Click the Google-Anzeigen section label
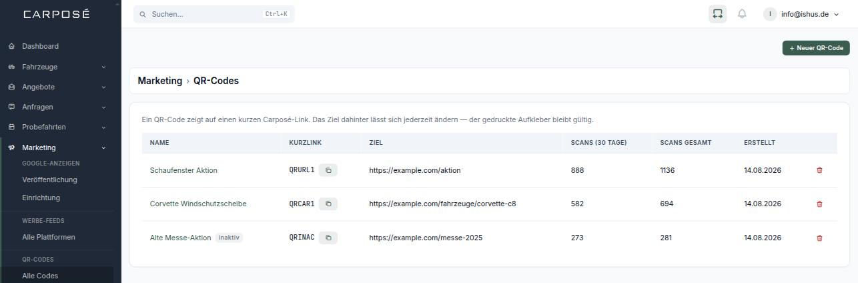The height and width of the screenshot is (283, 858). 51,164
